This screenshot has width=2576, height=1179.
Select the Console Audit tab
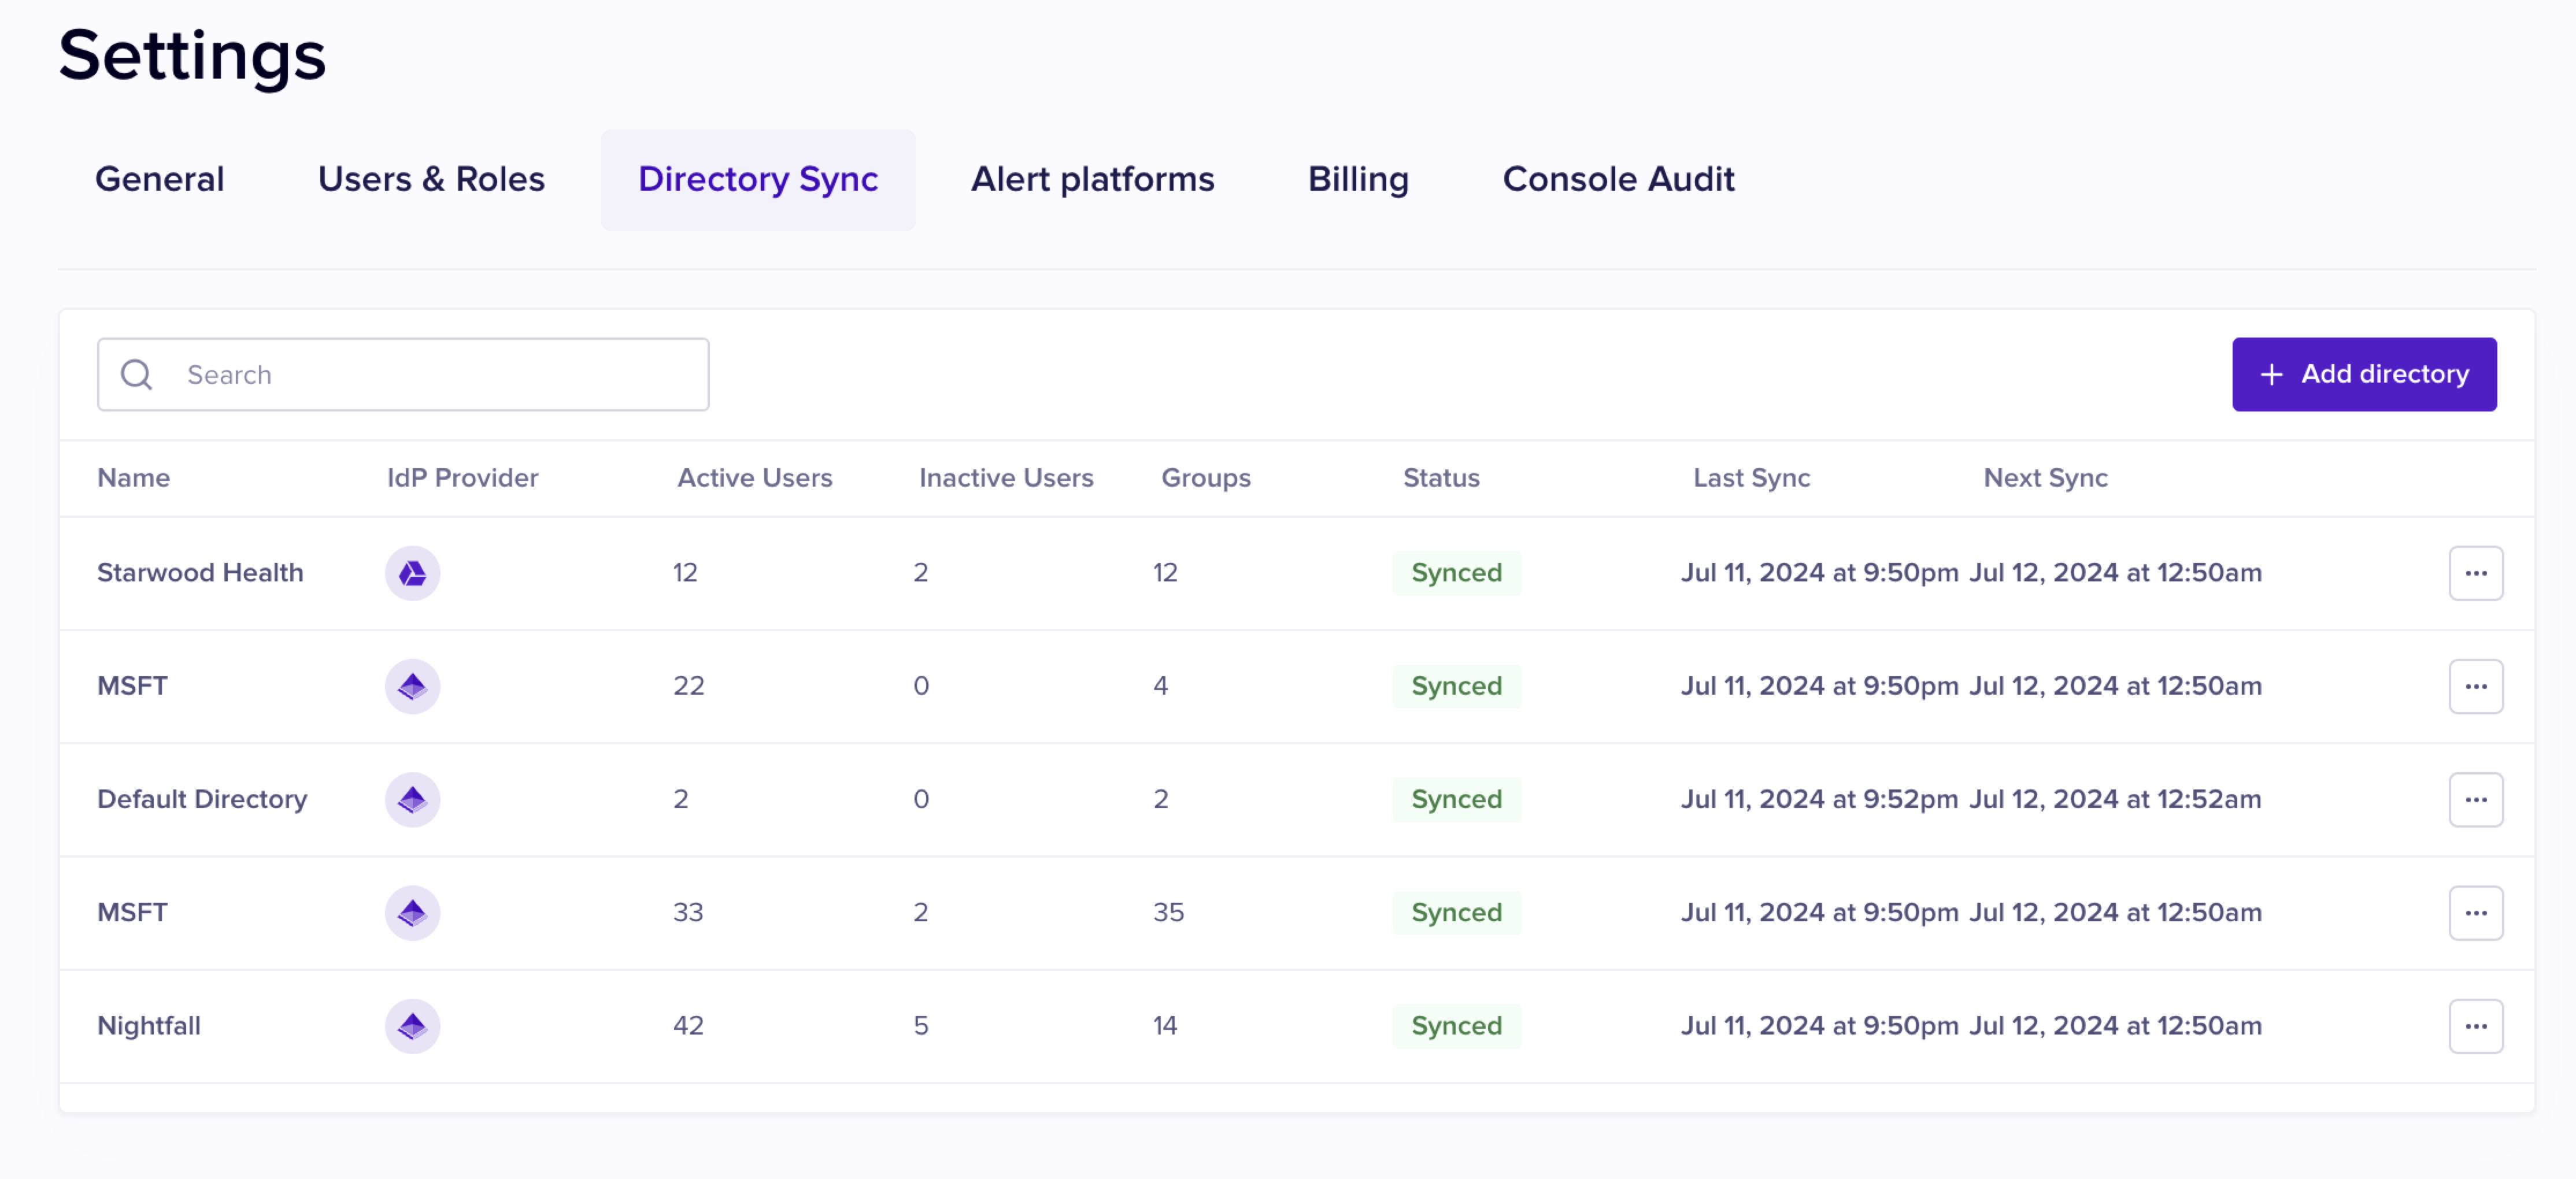(x=1617, y=179)
